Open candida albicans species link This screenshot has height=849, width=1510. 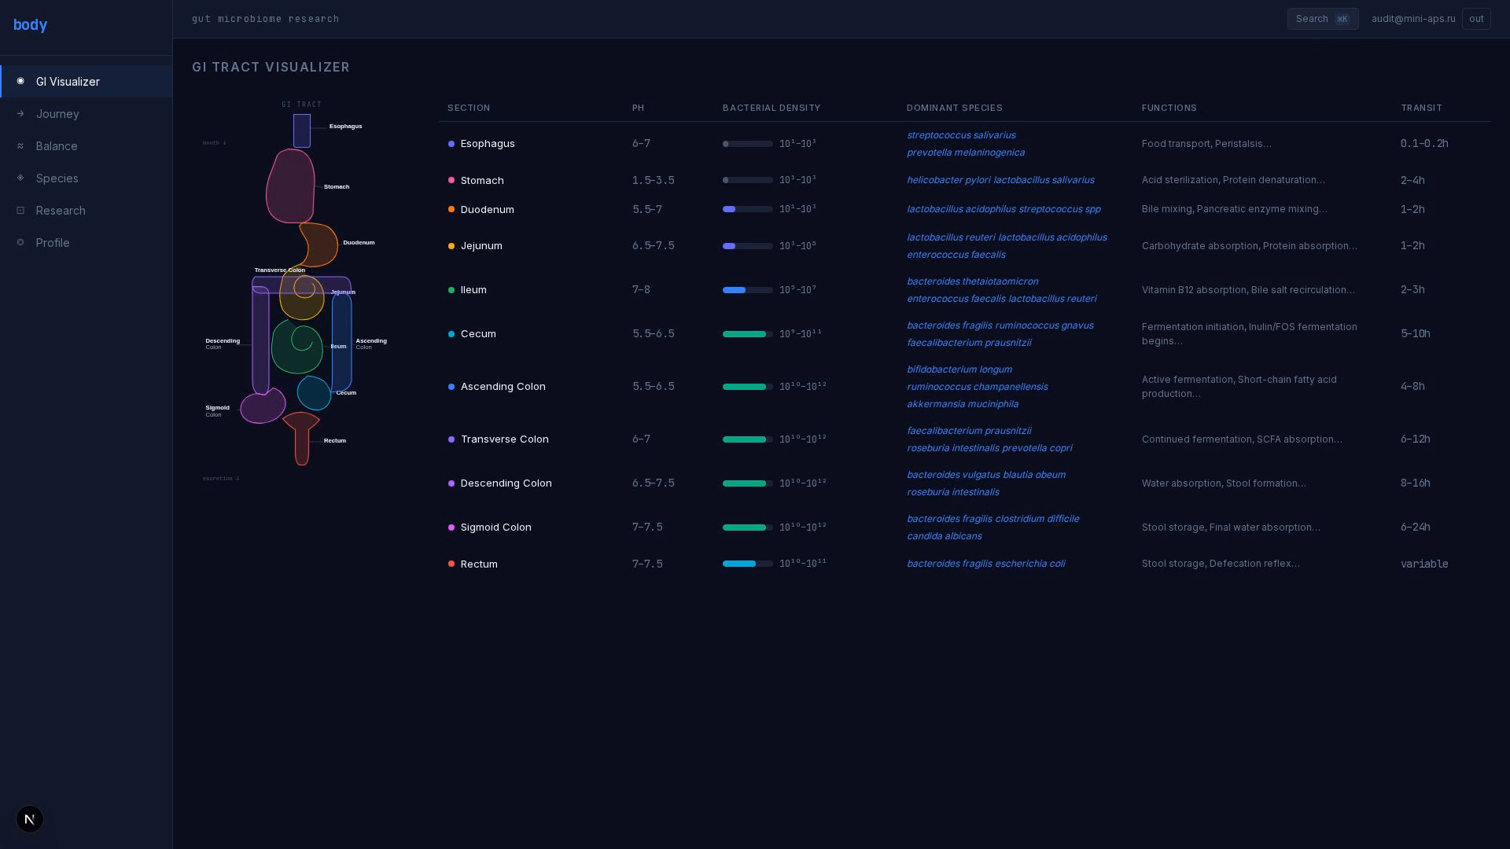pyautogui.click(x=944, y=536)
